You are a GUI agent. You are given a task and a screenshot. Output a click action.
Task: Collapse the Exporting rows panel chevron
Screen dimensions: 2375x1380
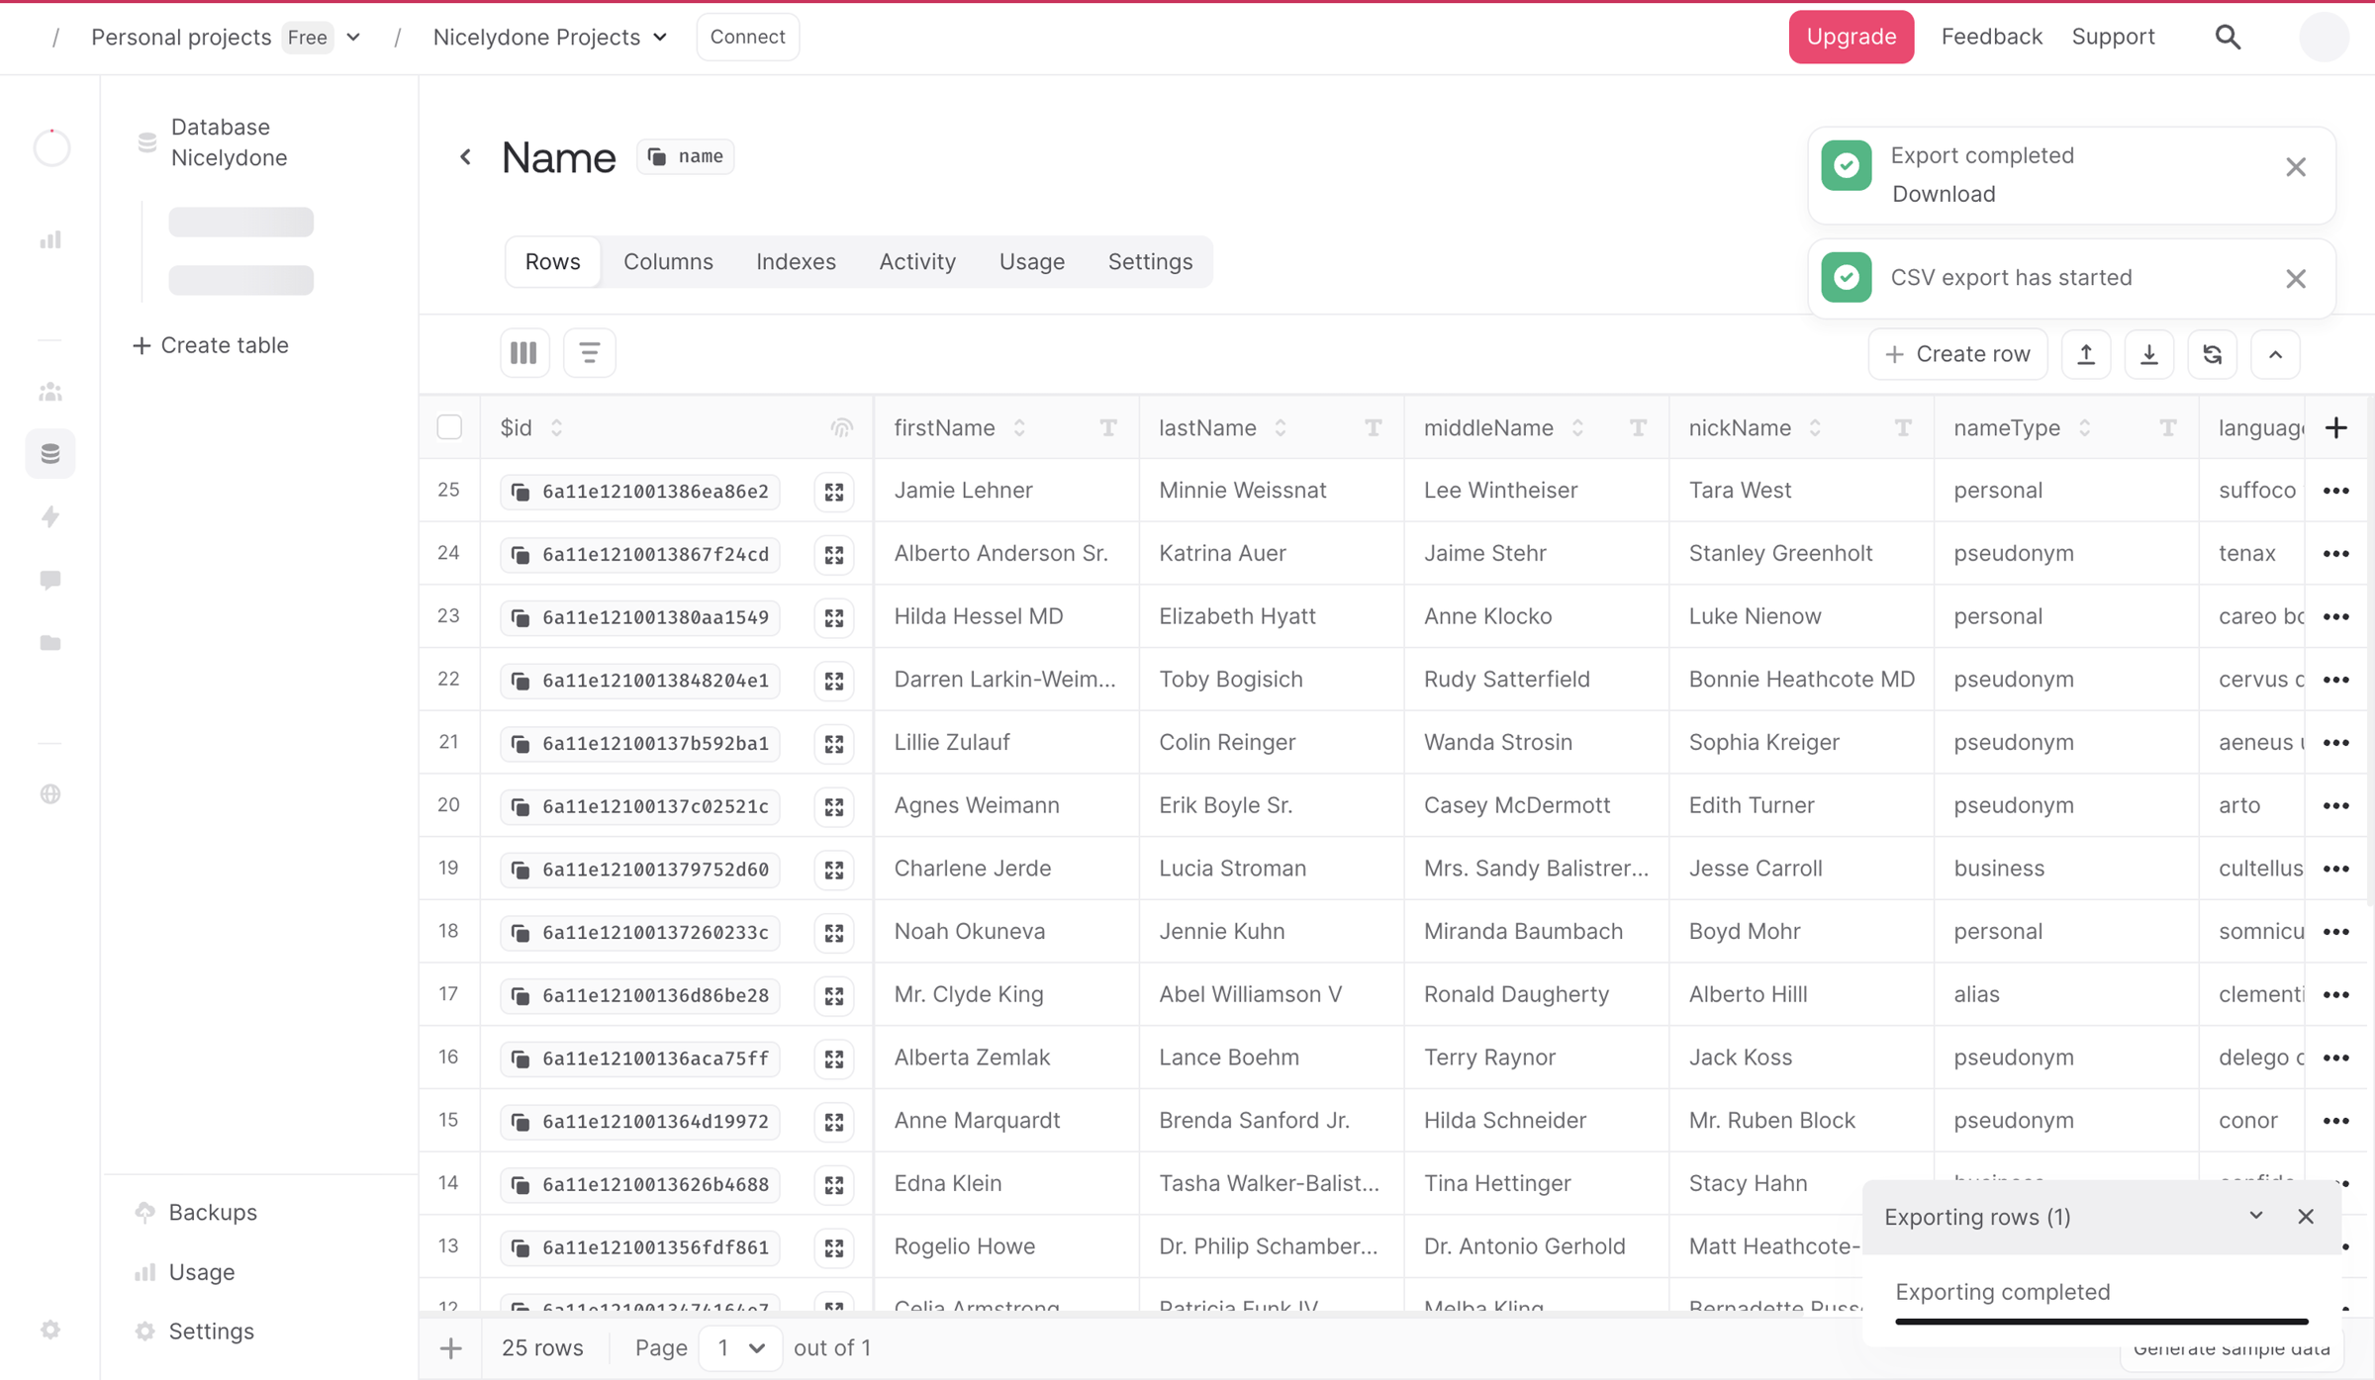(2256, 1216)
